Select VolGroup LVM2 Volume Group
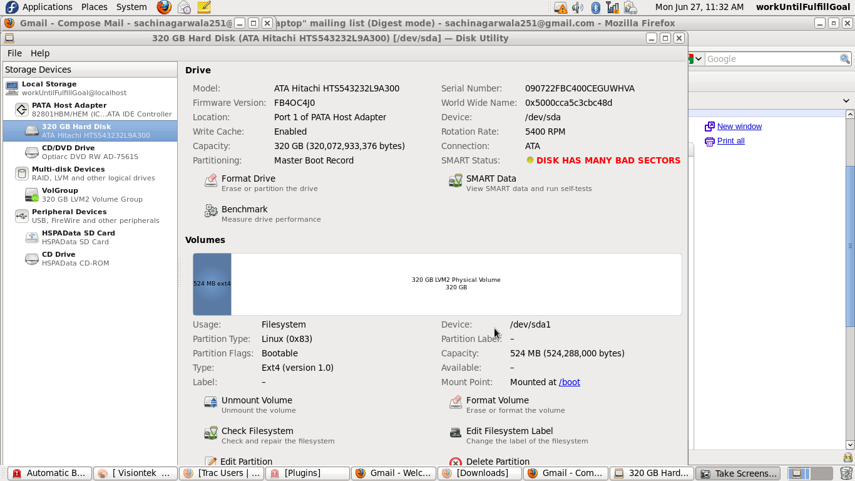This screenshot has width=855, height=481. click(x=90, y=195)
